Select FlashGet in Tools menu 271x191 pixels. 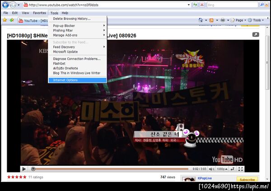click(77, 64)
